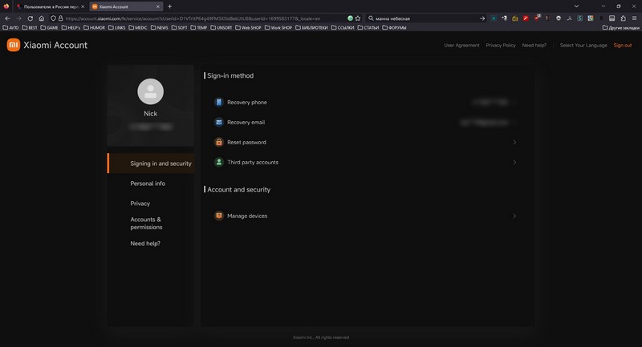Open the Recovery phone setting
The image size is (642, 347).
(364, 103)
